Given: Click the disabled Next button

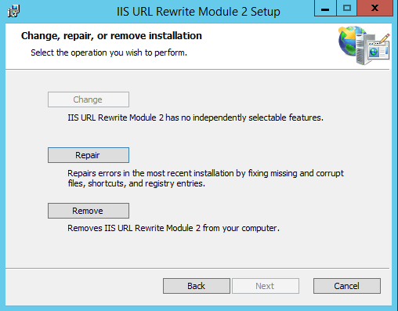Looking at the screenshot, I should pos(266,286).
